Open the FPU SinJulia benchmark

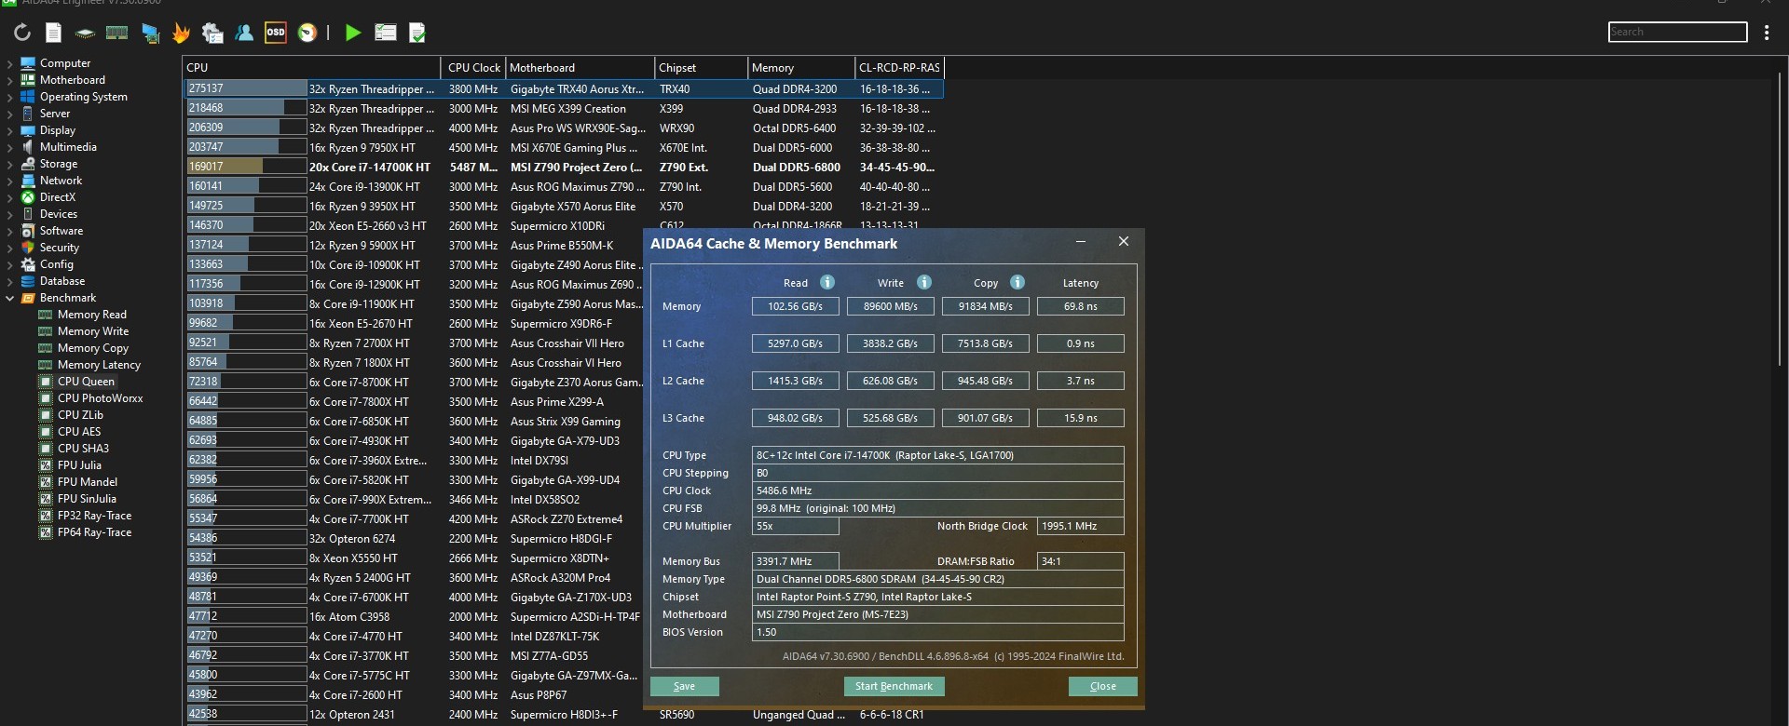(x=87, y=499)
